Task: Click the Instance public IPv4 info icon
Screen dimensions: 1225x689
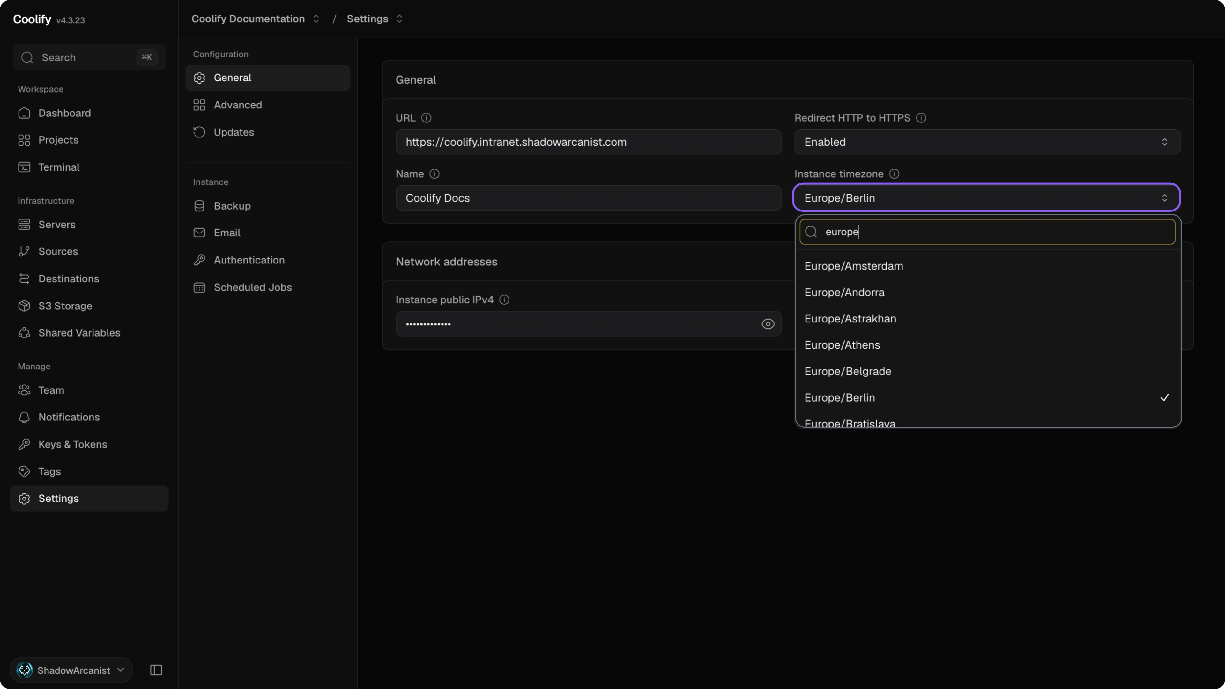Action: coord(505,300)
